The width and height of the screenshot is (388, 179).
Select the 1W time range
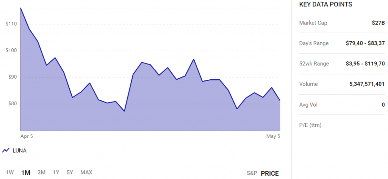pyautogui.click(x=9, y=172)
